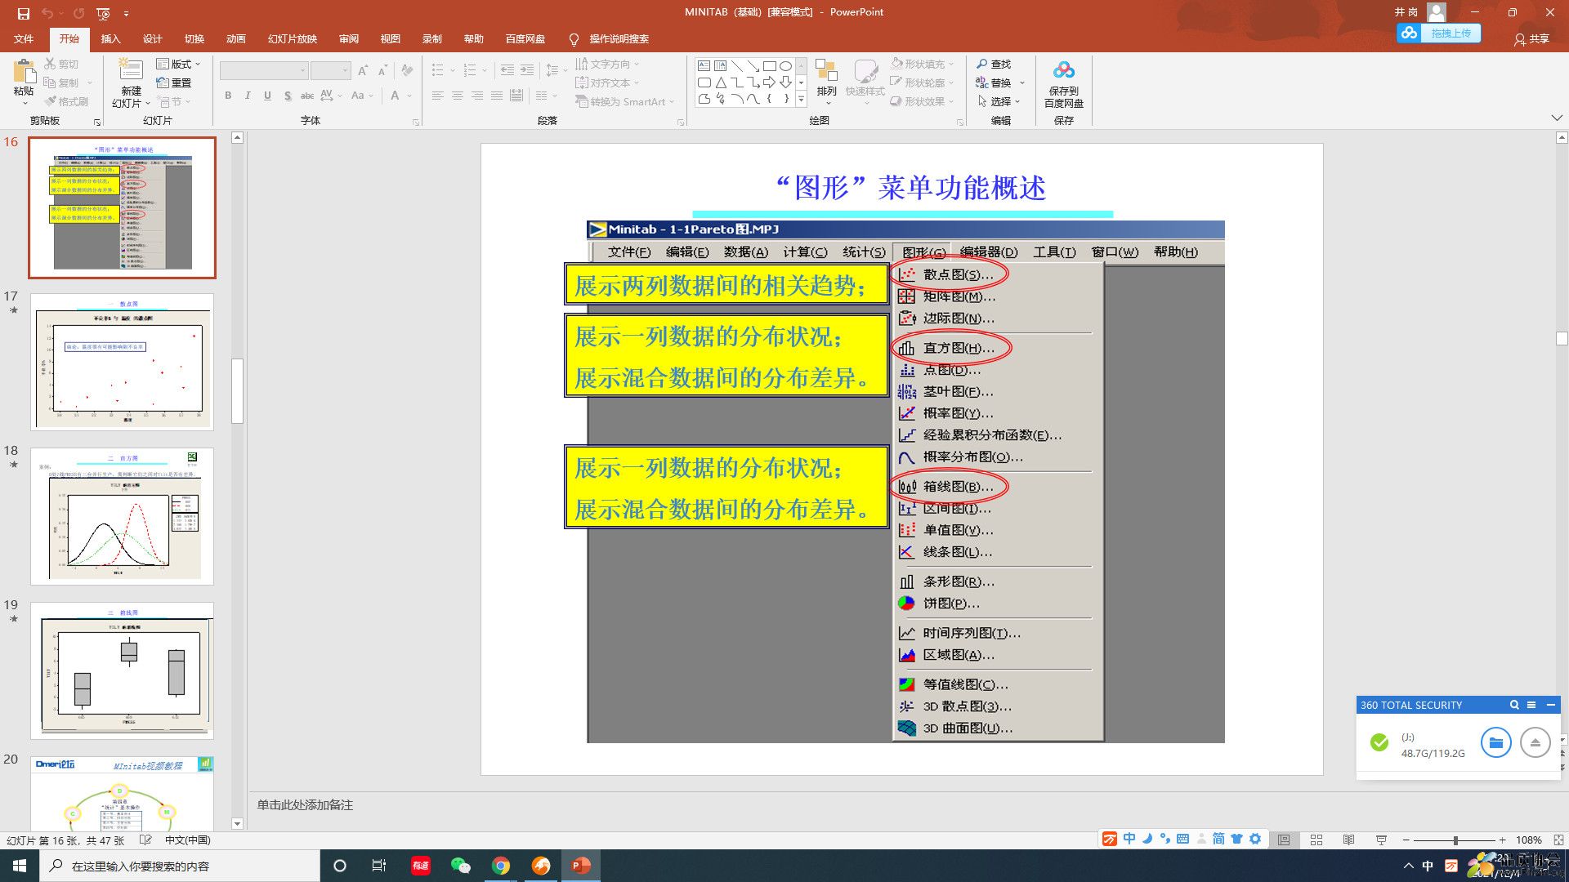Screen dimensions: 1569x882
Task: Toggle Italic formatting
Action: [x=248, y=96]
